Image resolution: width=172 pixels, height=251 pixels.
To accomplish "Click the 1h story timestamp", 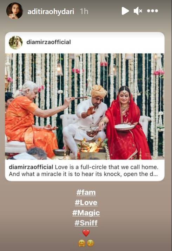I will pyautogui.click(x=84, y=12).
